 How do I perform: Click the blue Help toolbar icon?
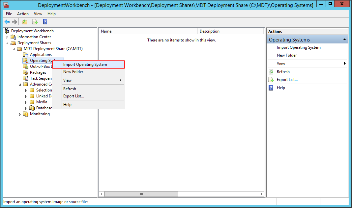coord(45,22)
